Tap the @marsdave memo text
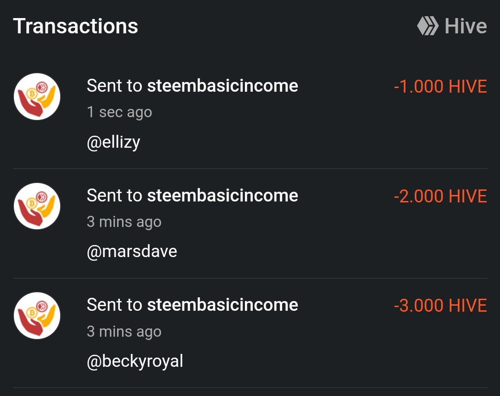Viewport: 500px width, 396px height. tap(132, 251)
